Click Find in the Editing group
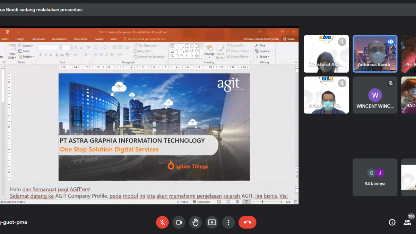This screenshot has height=234, width=416. point(260,45)
